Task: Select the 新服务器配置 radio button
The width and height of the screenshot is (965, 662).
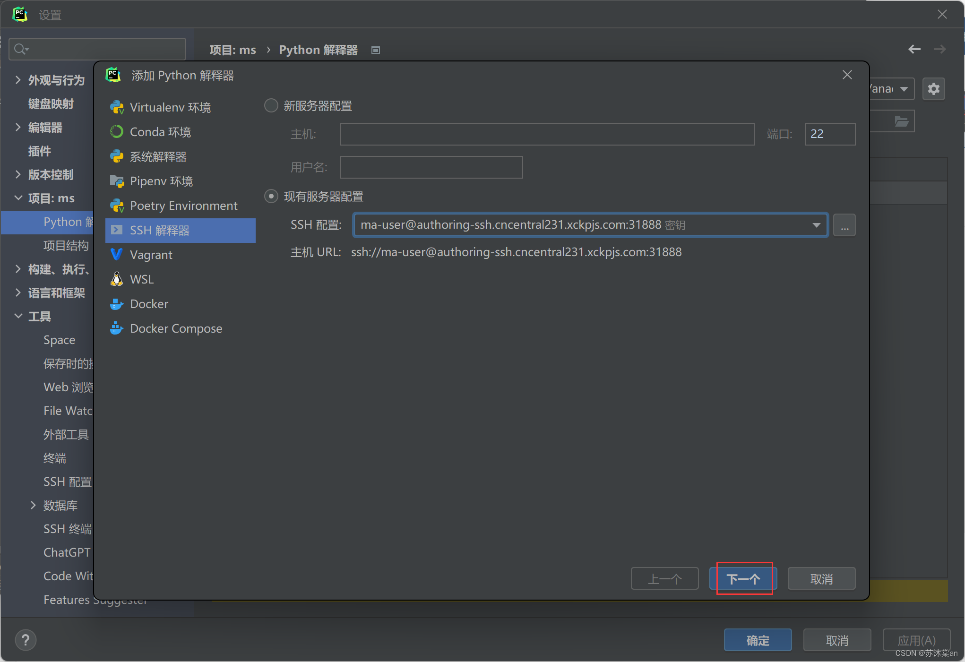Action: pyautogui.click(x=271, y=106)
